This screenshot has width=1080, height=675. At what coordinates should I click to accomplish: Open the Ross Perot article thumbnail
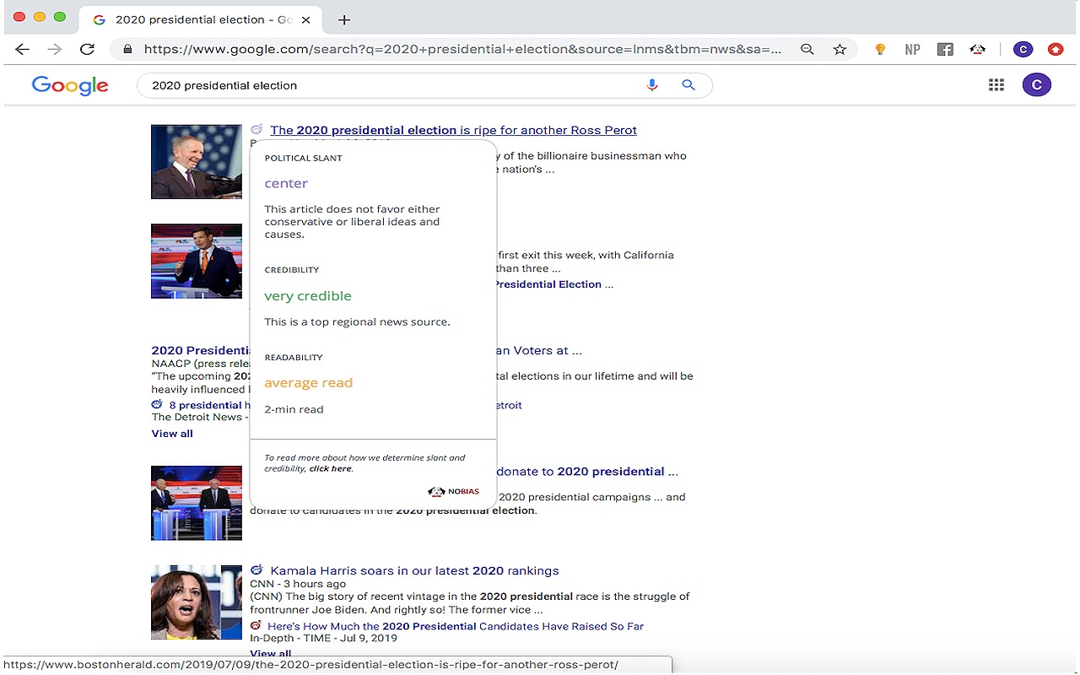pos(197,162)
